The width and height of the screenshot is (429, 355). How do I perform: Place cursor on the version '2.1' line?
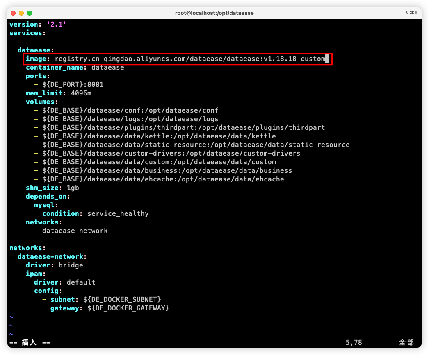(38, 25)
